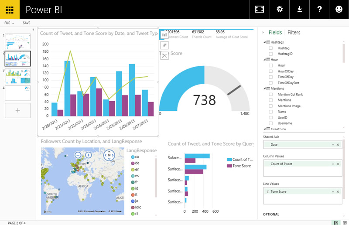This screenshot has height=225, width=349.
Task: Open Count of Tweet dropdown arrow
Action: tap(333, 164)
